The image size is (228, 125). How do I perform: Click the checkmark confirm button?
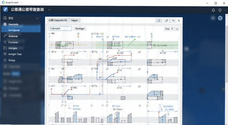pyautogui.click(x=177, y=29)
